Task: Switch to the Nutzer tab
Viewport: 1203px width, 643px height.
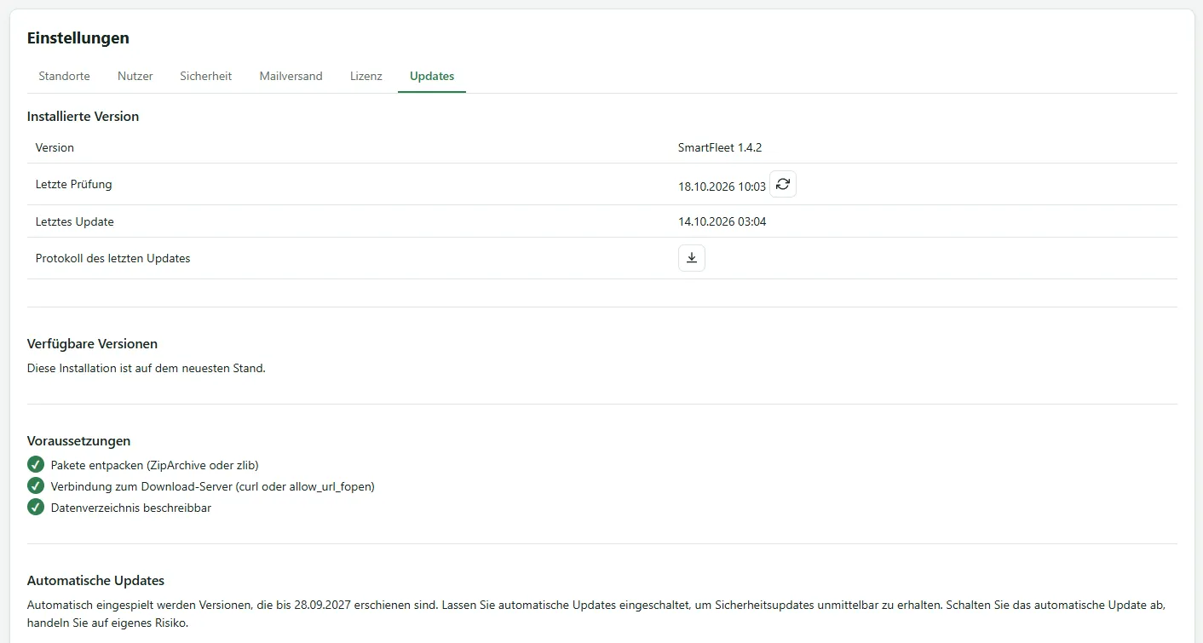Action: [x=135, y=76]
